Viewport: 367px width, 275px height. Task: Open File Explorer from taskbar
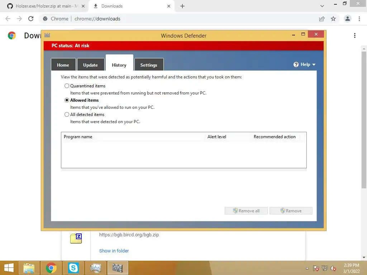click(29, 268)
